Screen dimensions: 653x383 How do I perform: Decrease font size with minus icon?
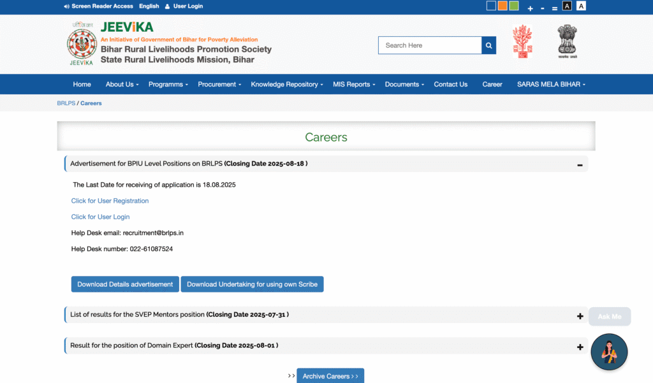(x=543, y=8)
